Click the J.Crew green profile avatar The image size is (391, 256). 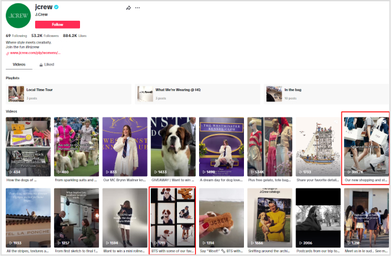pyautogui.click(x=18, y=16)
